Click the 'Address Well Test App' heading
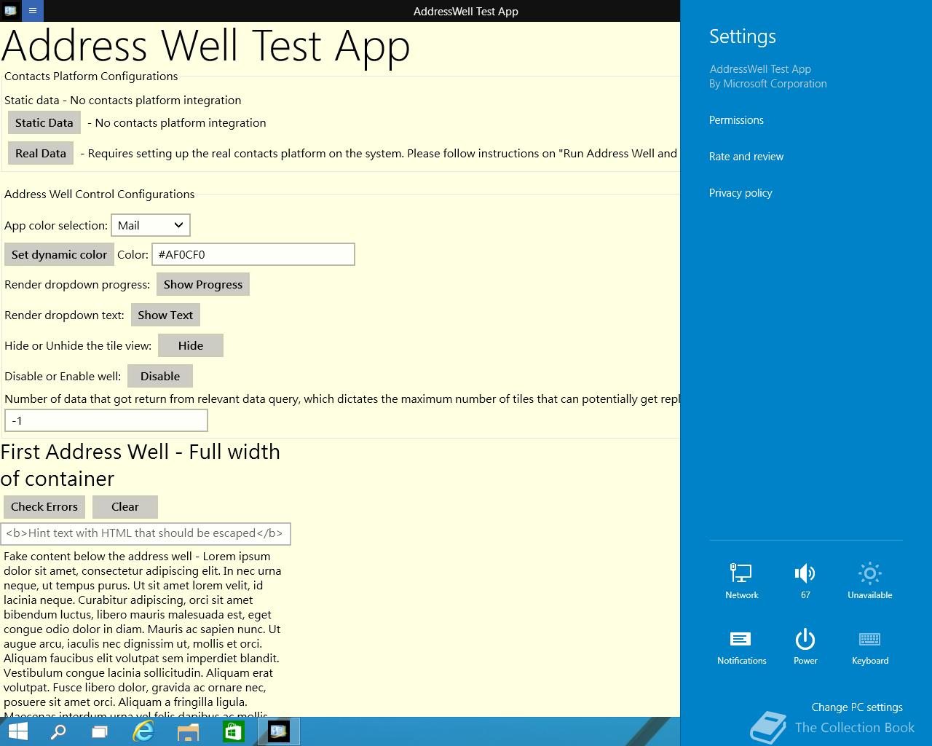 click(205, 46)
